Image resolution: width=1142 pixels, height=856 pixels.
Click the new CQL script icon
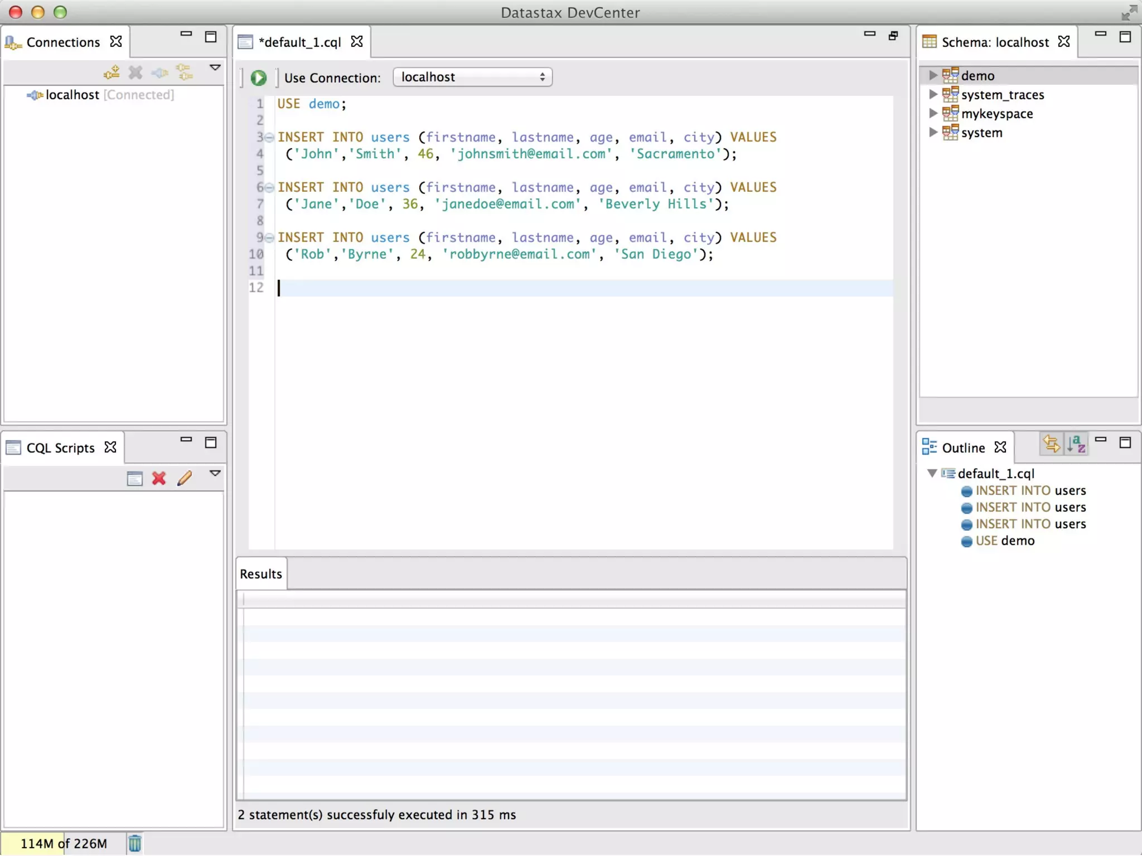pyautogui.click(x=134, y=478)
